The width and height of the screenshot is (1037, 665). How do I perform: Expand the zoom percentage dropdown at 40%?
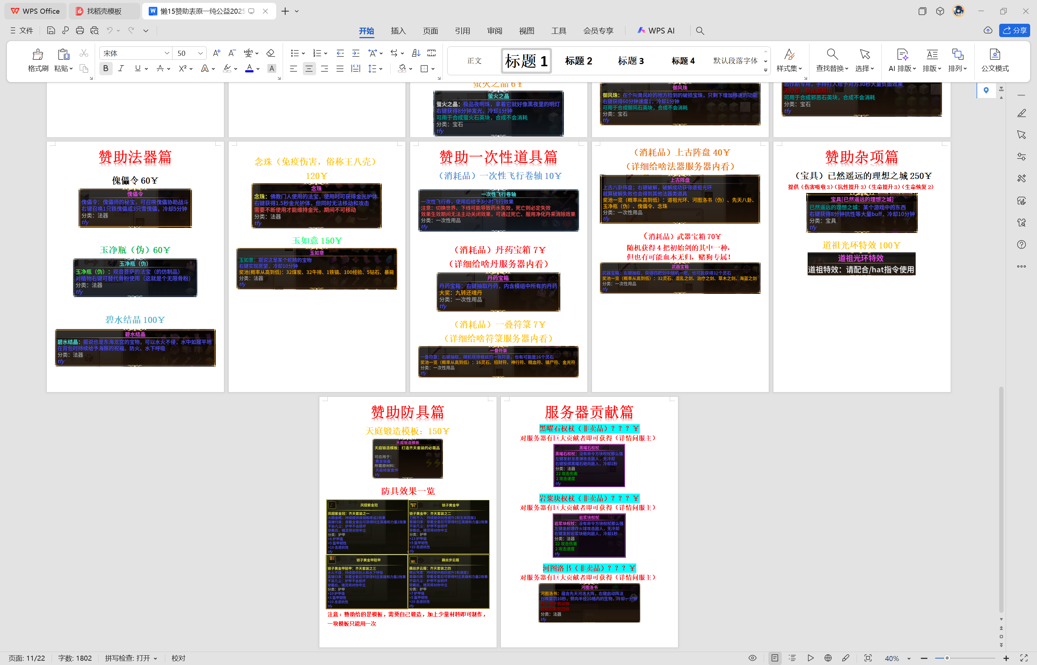[909, 658]
